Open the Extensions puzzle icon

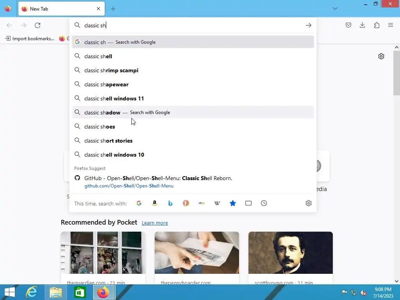pos(377,25)
